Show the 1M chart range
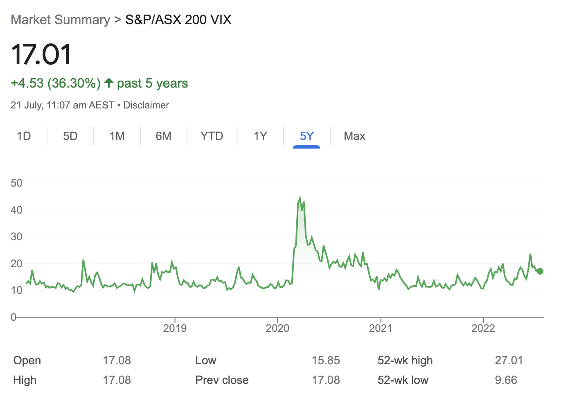The width and height of the screenshot is (568, 397). click(x=117, y=136)
